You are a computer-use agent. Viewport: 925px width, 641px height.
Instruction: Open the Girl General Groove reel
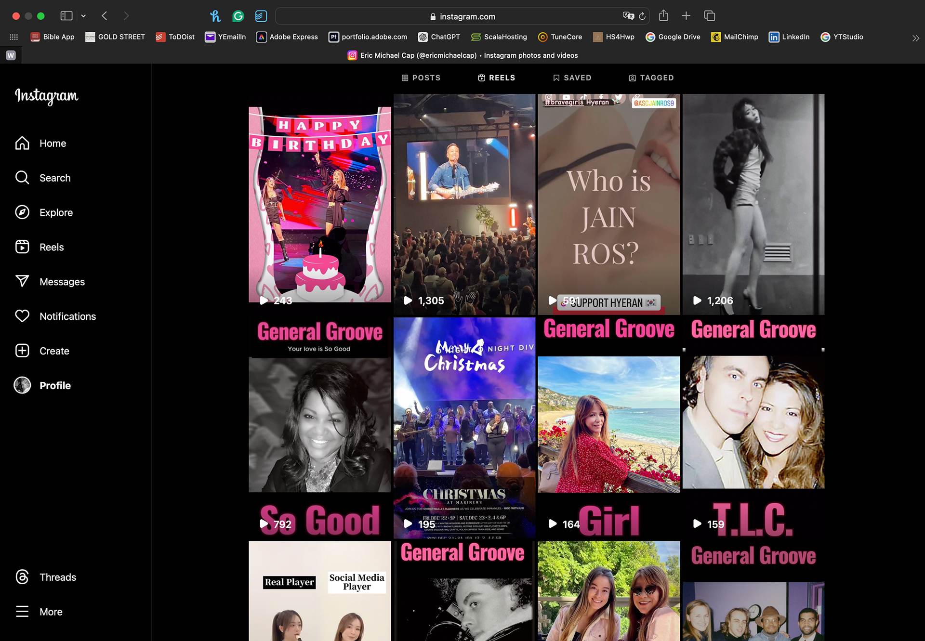pos(609,428)
